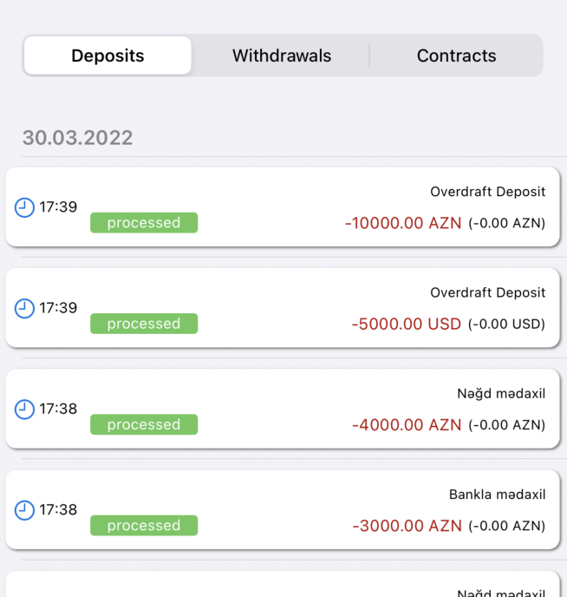
Task: Click clock icon on 5000 USD deposit
Action: pyautogui.click(x=25, y=308)
